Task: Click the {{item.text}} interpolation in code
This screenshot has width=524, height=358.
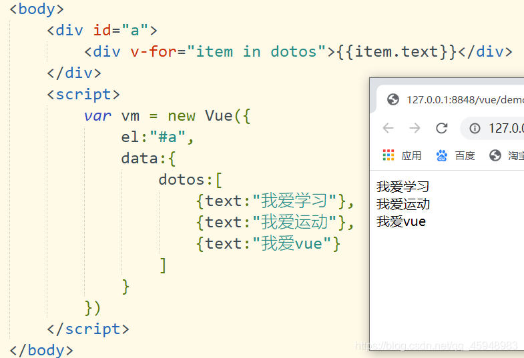Action: point(397,52)
